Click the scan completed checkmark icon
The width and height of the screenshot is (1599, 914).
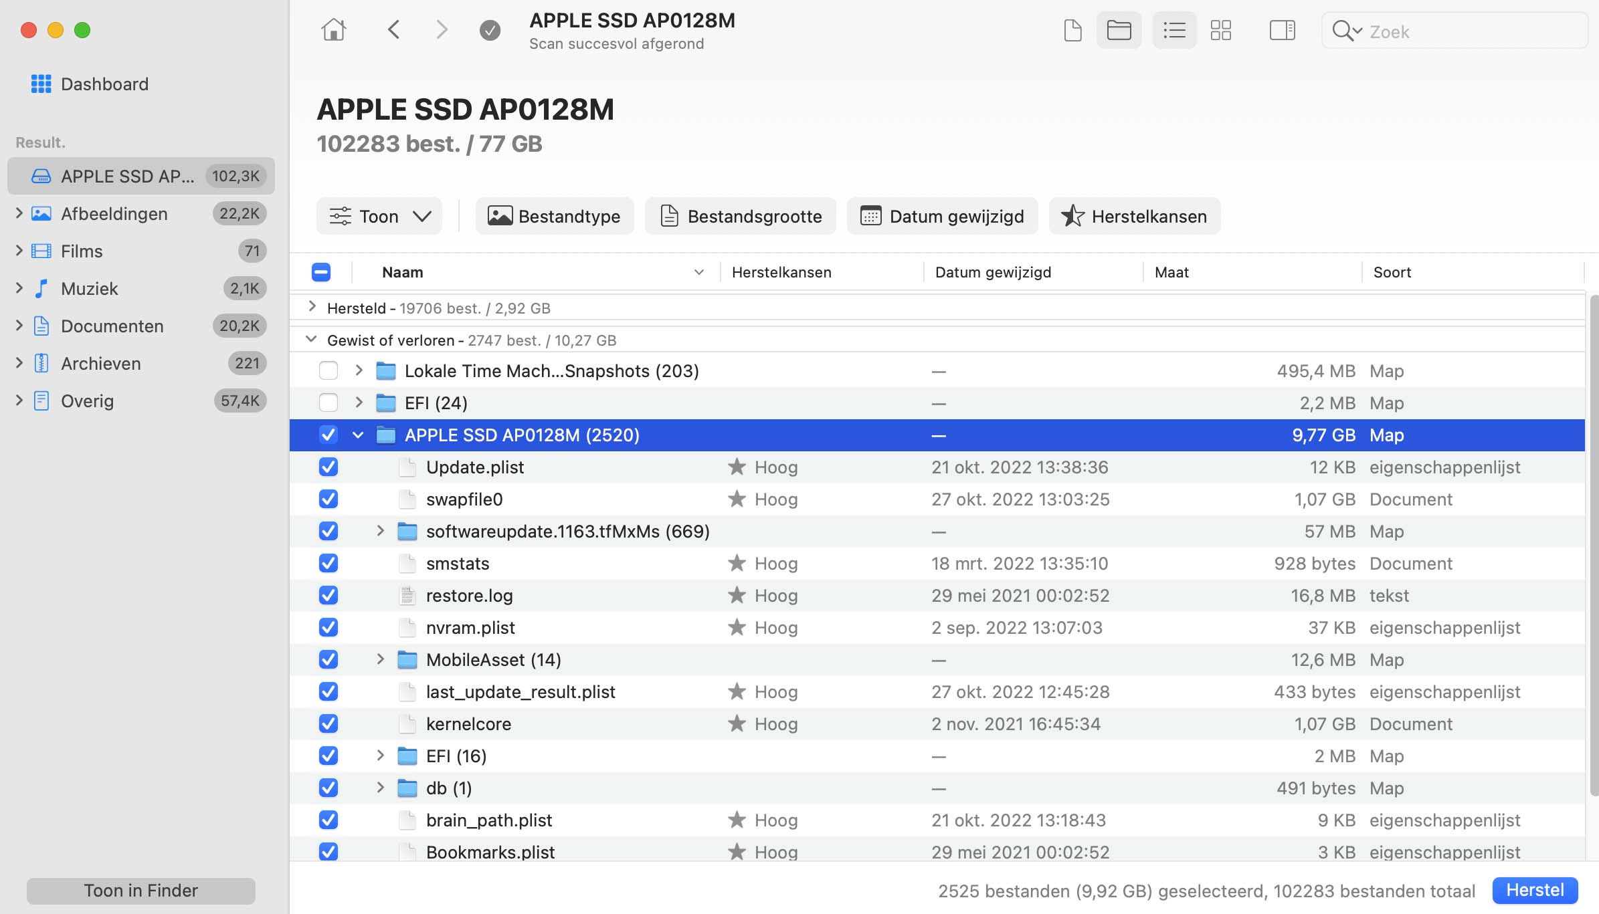[490, 30]
